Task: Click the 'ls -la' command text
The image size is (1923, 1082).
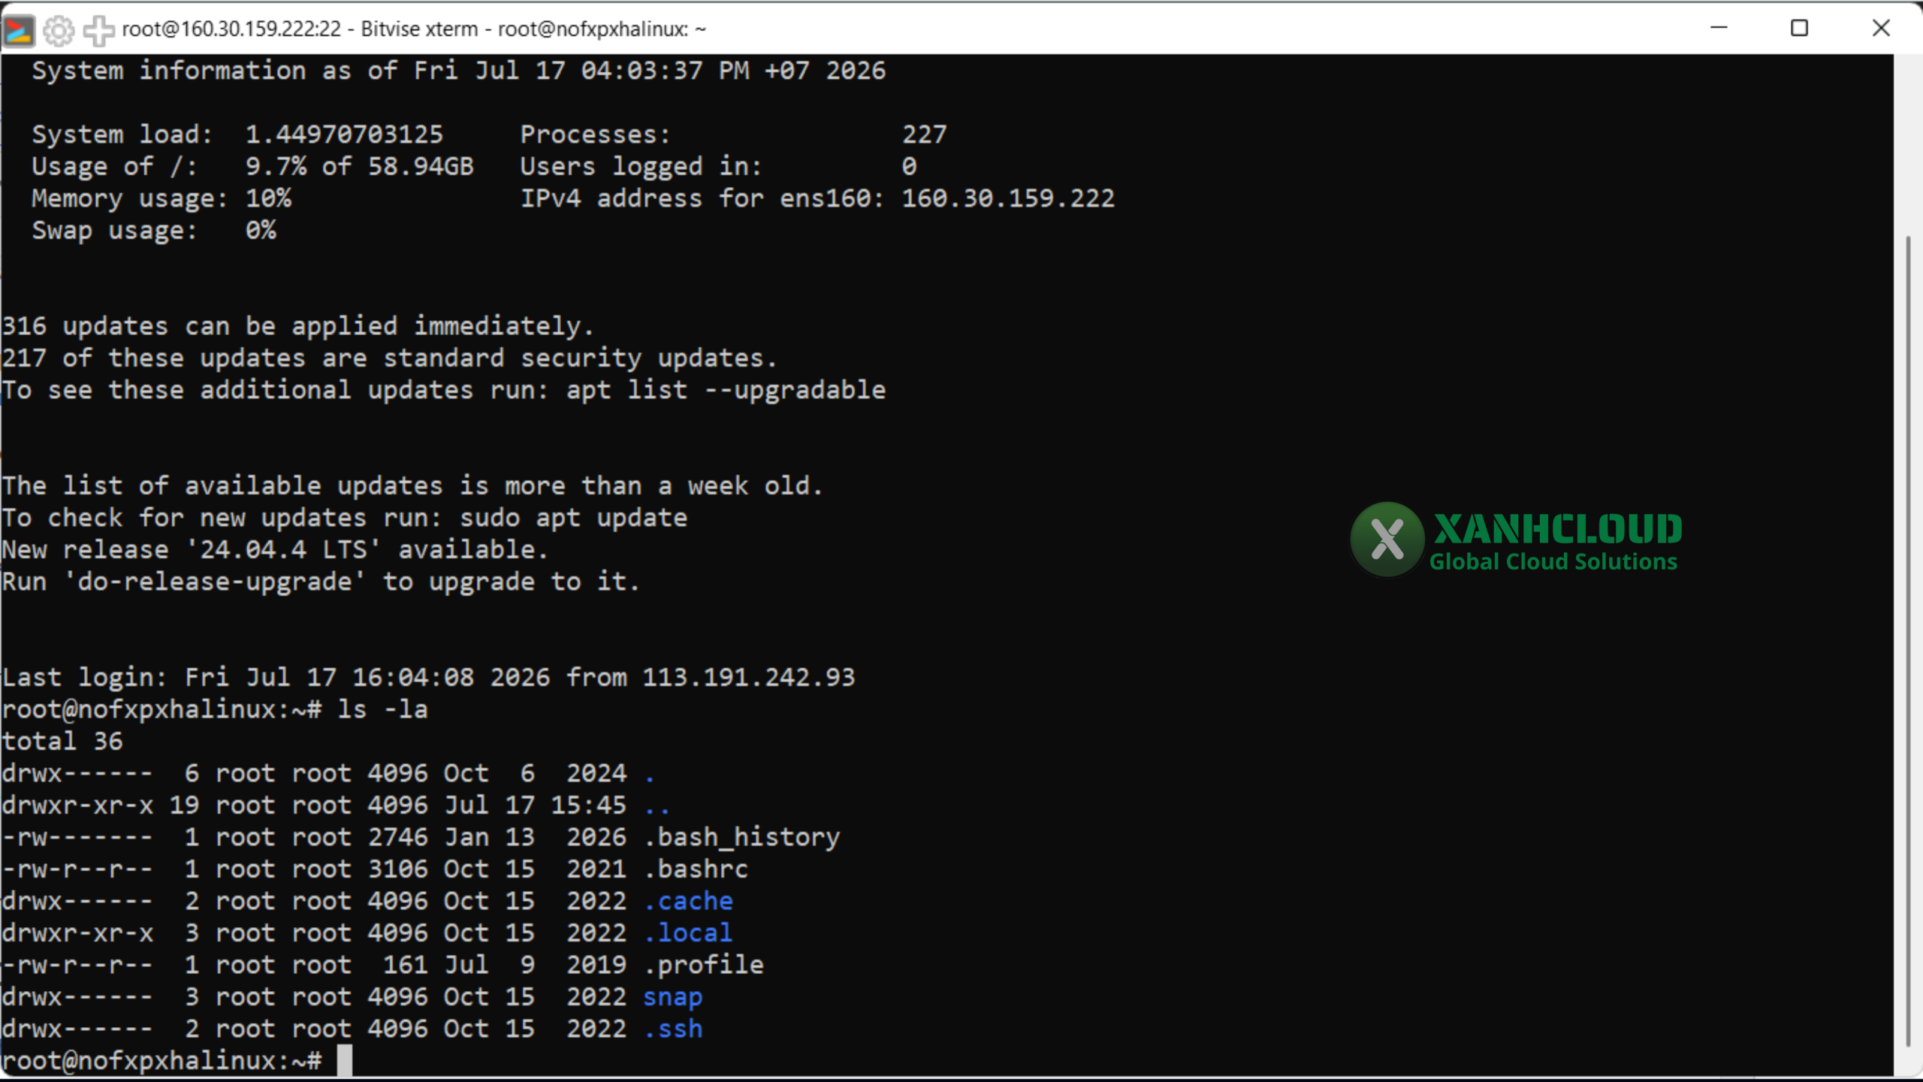Action: (382, 709)
